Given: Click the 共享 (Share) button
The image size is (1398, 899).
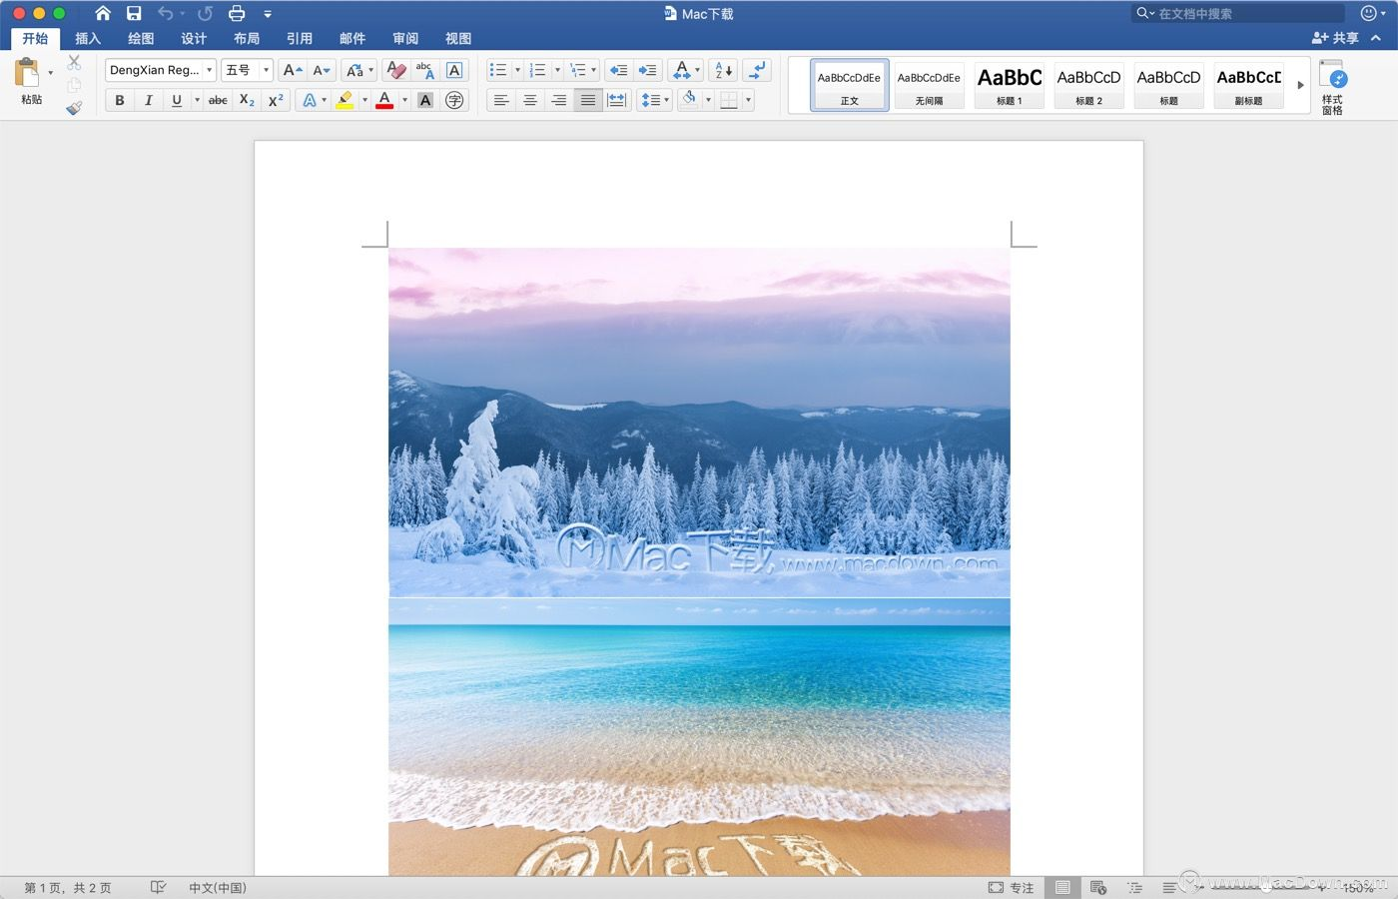Looking at the screenshot, I should point(1336,38).
